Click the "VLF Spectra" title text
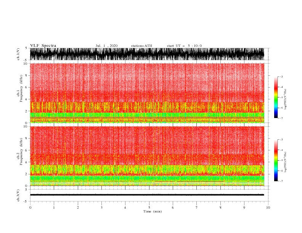The image size is (302, 233). pos(43,46)
